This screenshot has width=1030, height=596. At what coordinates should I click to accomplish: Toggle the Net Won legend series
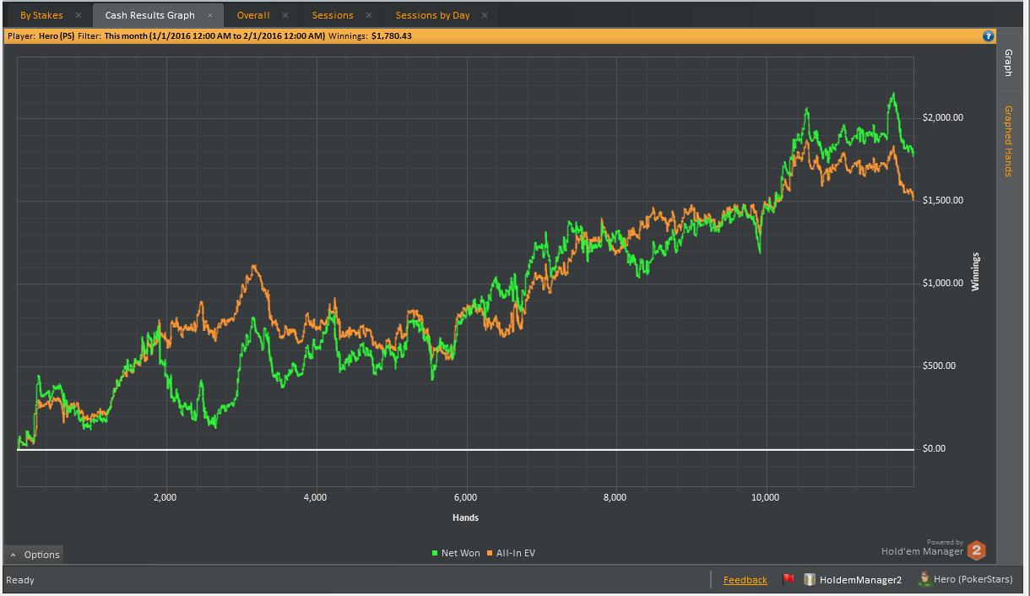pos(456,553)
